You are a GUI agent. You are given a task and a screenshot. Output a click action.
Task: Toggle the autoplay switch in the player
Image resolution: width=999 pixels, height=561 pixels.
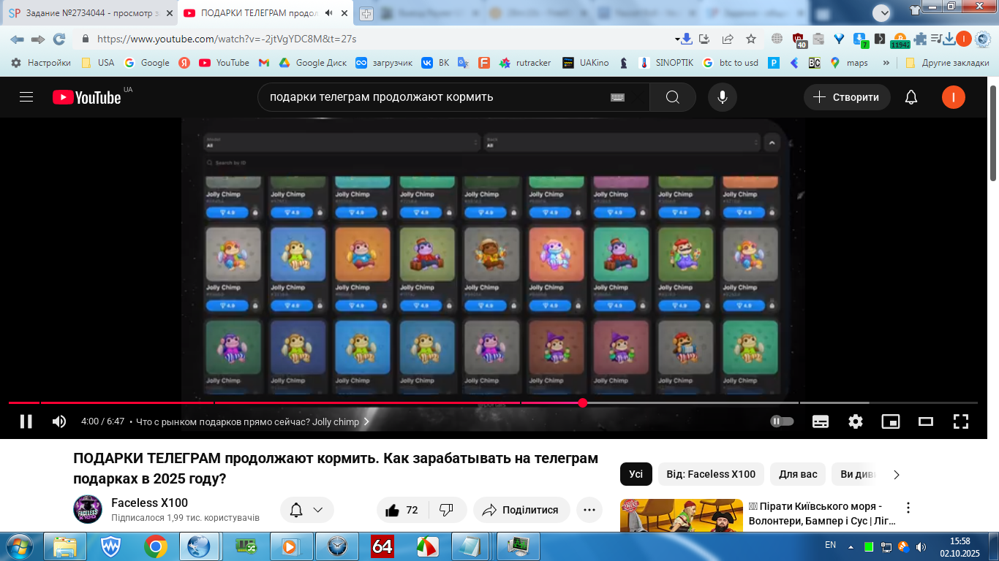coord(782,421)
